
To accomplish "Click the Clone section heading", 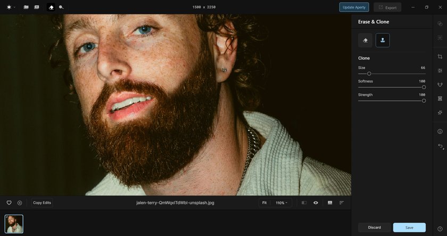I will (364, 58).
